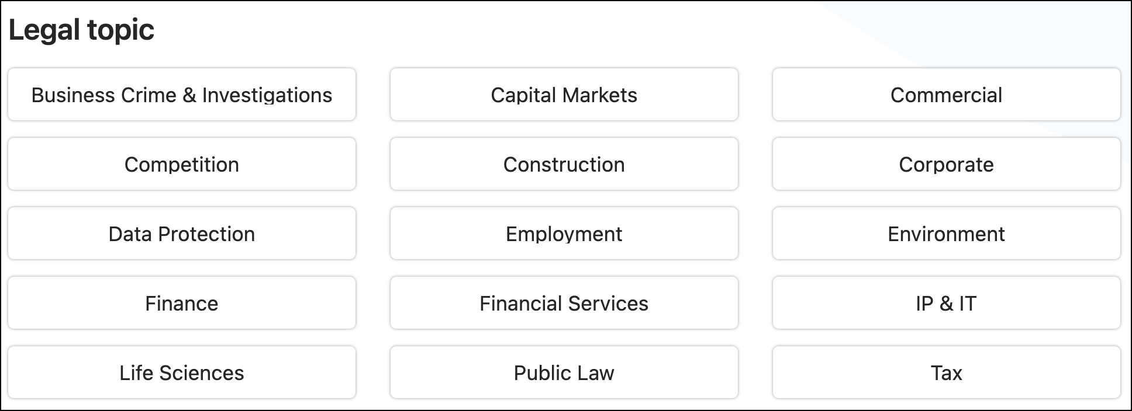Pick the Corporate legal topic

click(x=946, y=164)
